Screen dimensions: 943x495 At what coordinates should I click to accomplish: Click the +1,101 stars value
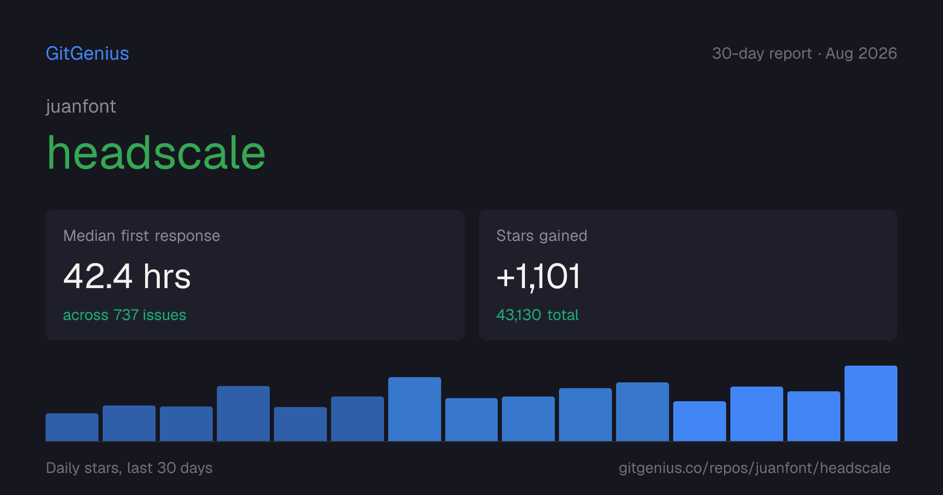539,276
